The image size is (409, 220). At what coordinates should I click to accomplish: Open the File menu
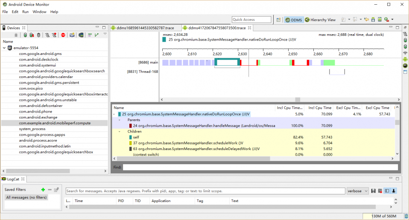pos(5,12)
